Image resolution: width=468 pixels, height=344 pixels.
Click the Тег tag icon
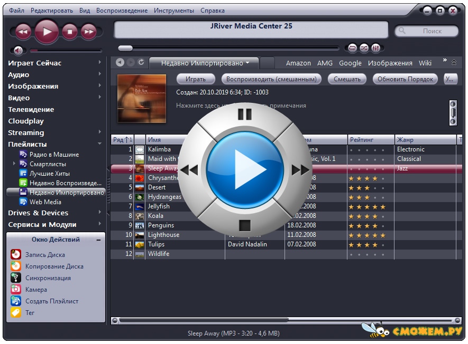point(16,312)
